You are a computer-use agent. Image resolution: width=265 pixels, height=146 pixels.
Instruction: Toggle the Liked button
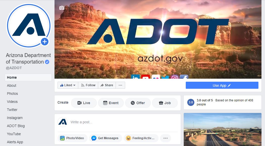pyautogui.click(x=68, y=85)
